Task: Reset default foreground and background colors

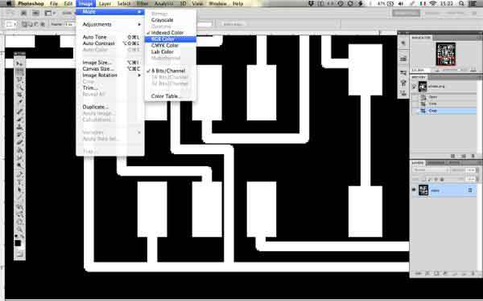Action: coord(16,237)
